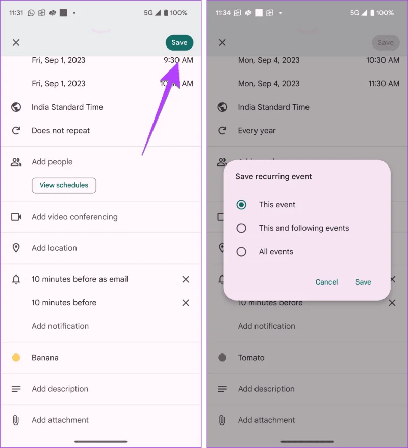The width and height of the screenshot is (408, 448).
Task: Open the Every year repeat option
Action: [x=257, y=131]
